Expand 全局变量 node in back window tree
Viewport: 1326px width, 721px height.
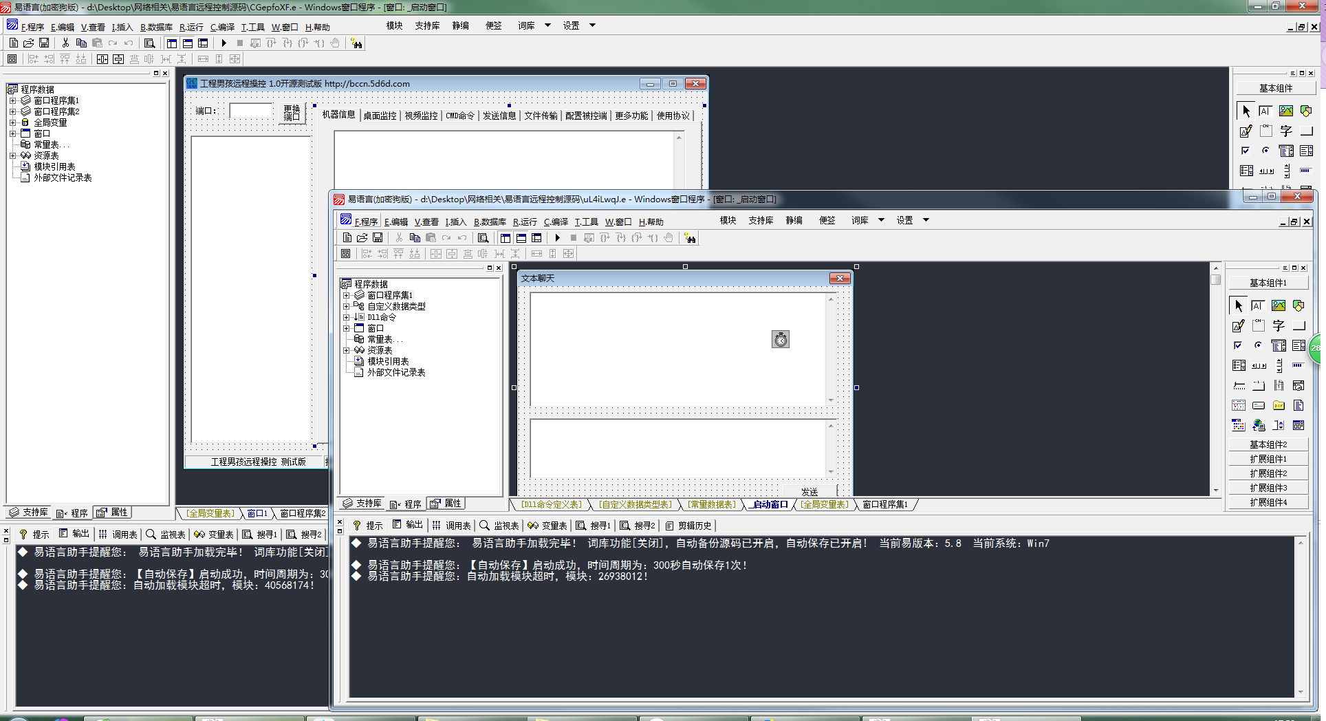[12, 122]
